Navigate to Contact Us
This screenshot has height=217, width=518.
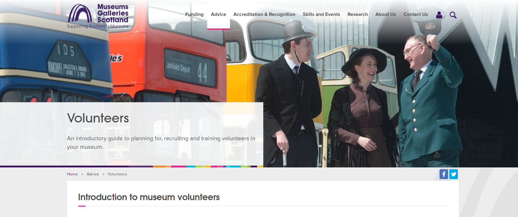(x=416, y=14)
